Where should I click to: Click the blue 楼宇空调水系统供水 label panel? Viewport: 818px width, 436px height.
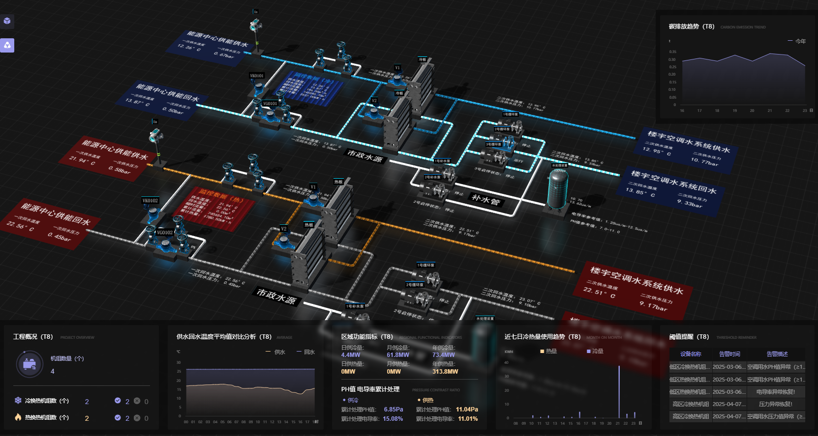coord(688,148)
